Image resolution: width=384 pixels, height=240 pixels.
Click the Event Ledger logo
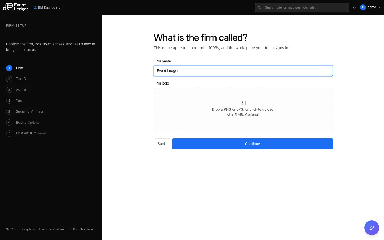(15, 7)
